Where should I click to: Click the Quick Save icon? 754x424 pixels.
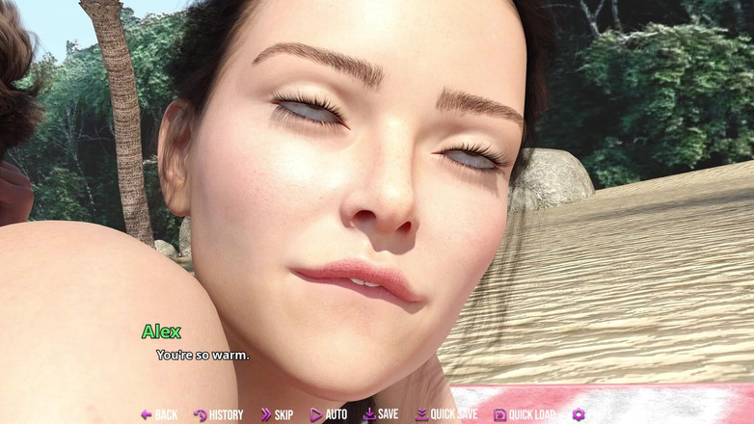[421, 415]
